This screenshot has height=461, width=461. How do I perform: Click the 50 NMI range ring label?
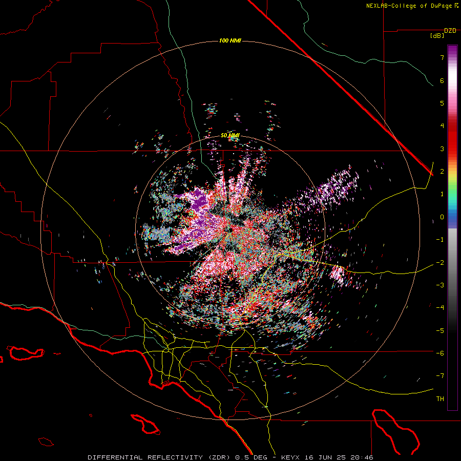[230, 136]
